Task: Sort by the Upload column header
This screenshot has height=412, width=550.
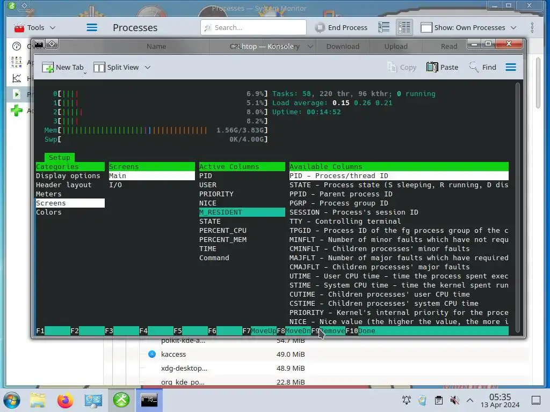Action: pos(396,46)
